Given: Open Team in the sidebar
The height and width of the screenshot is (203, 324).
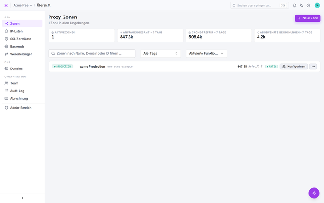Looking at the screenshot, I should pos(22,83).
